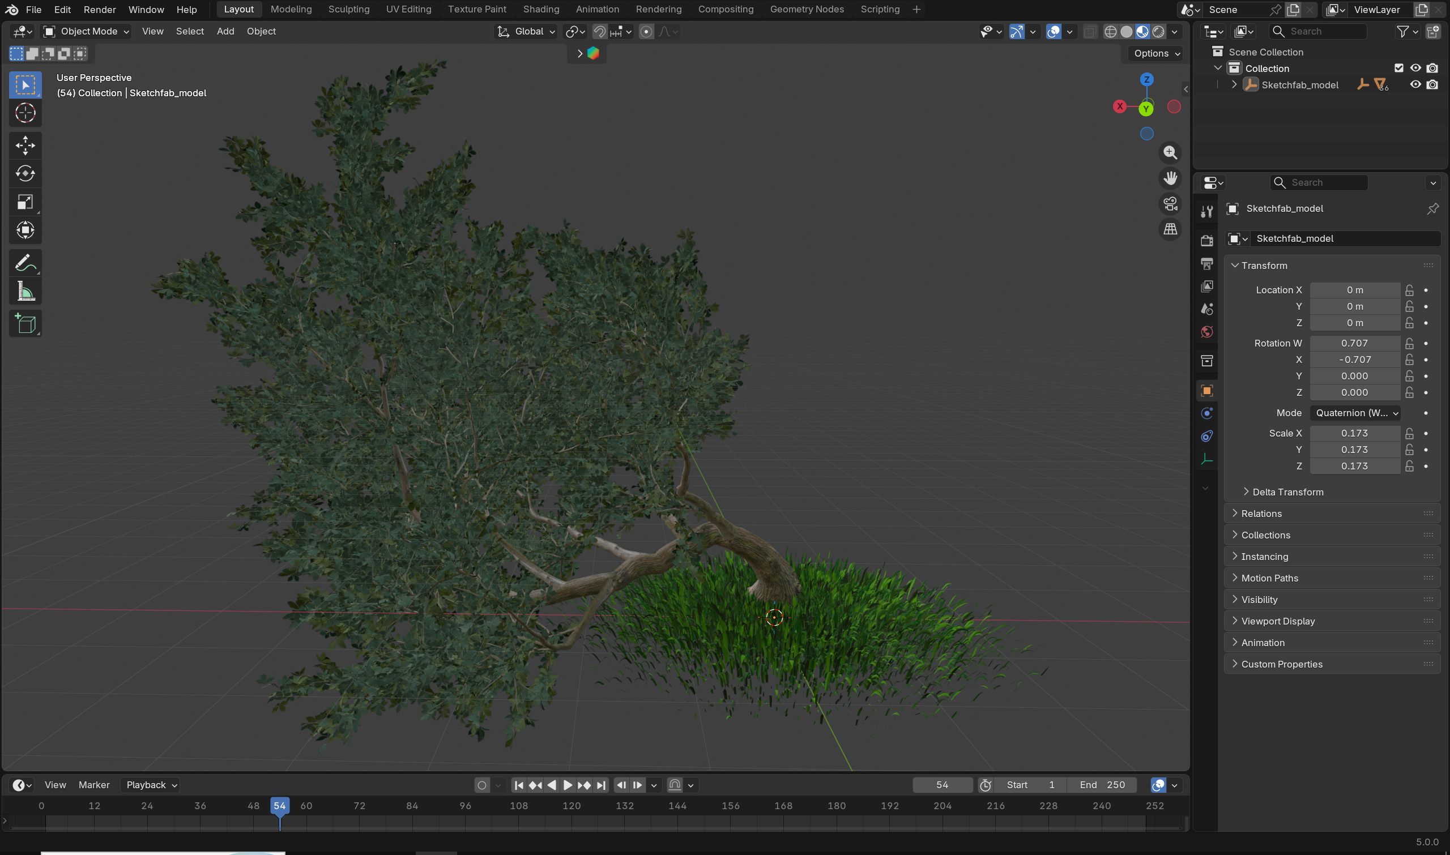Select the Add Cube tool
Viewport: 1450px width, 855px height.
[x=25, y=323]
